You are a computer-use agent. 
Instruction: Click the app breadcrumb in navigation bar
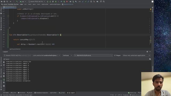point(21,4)
